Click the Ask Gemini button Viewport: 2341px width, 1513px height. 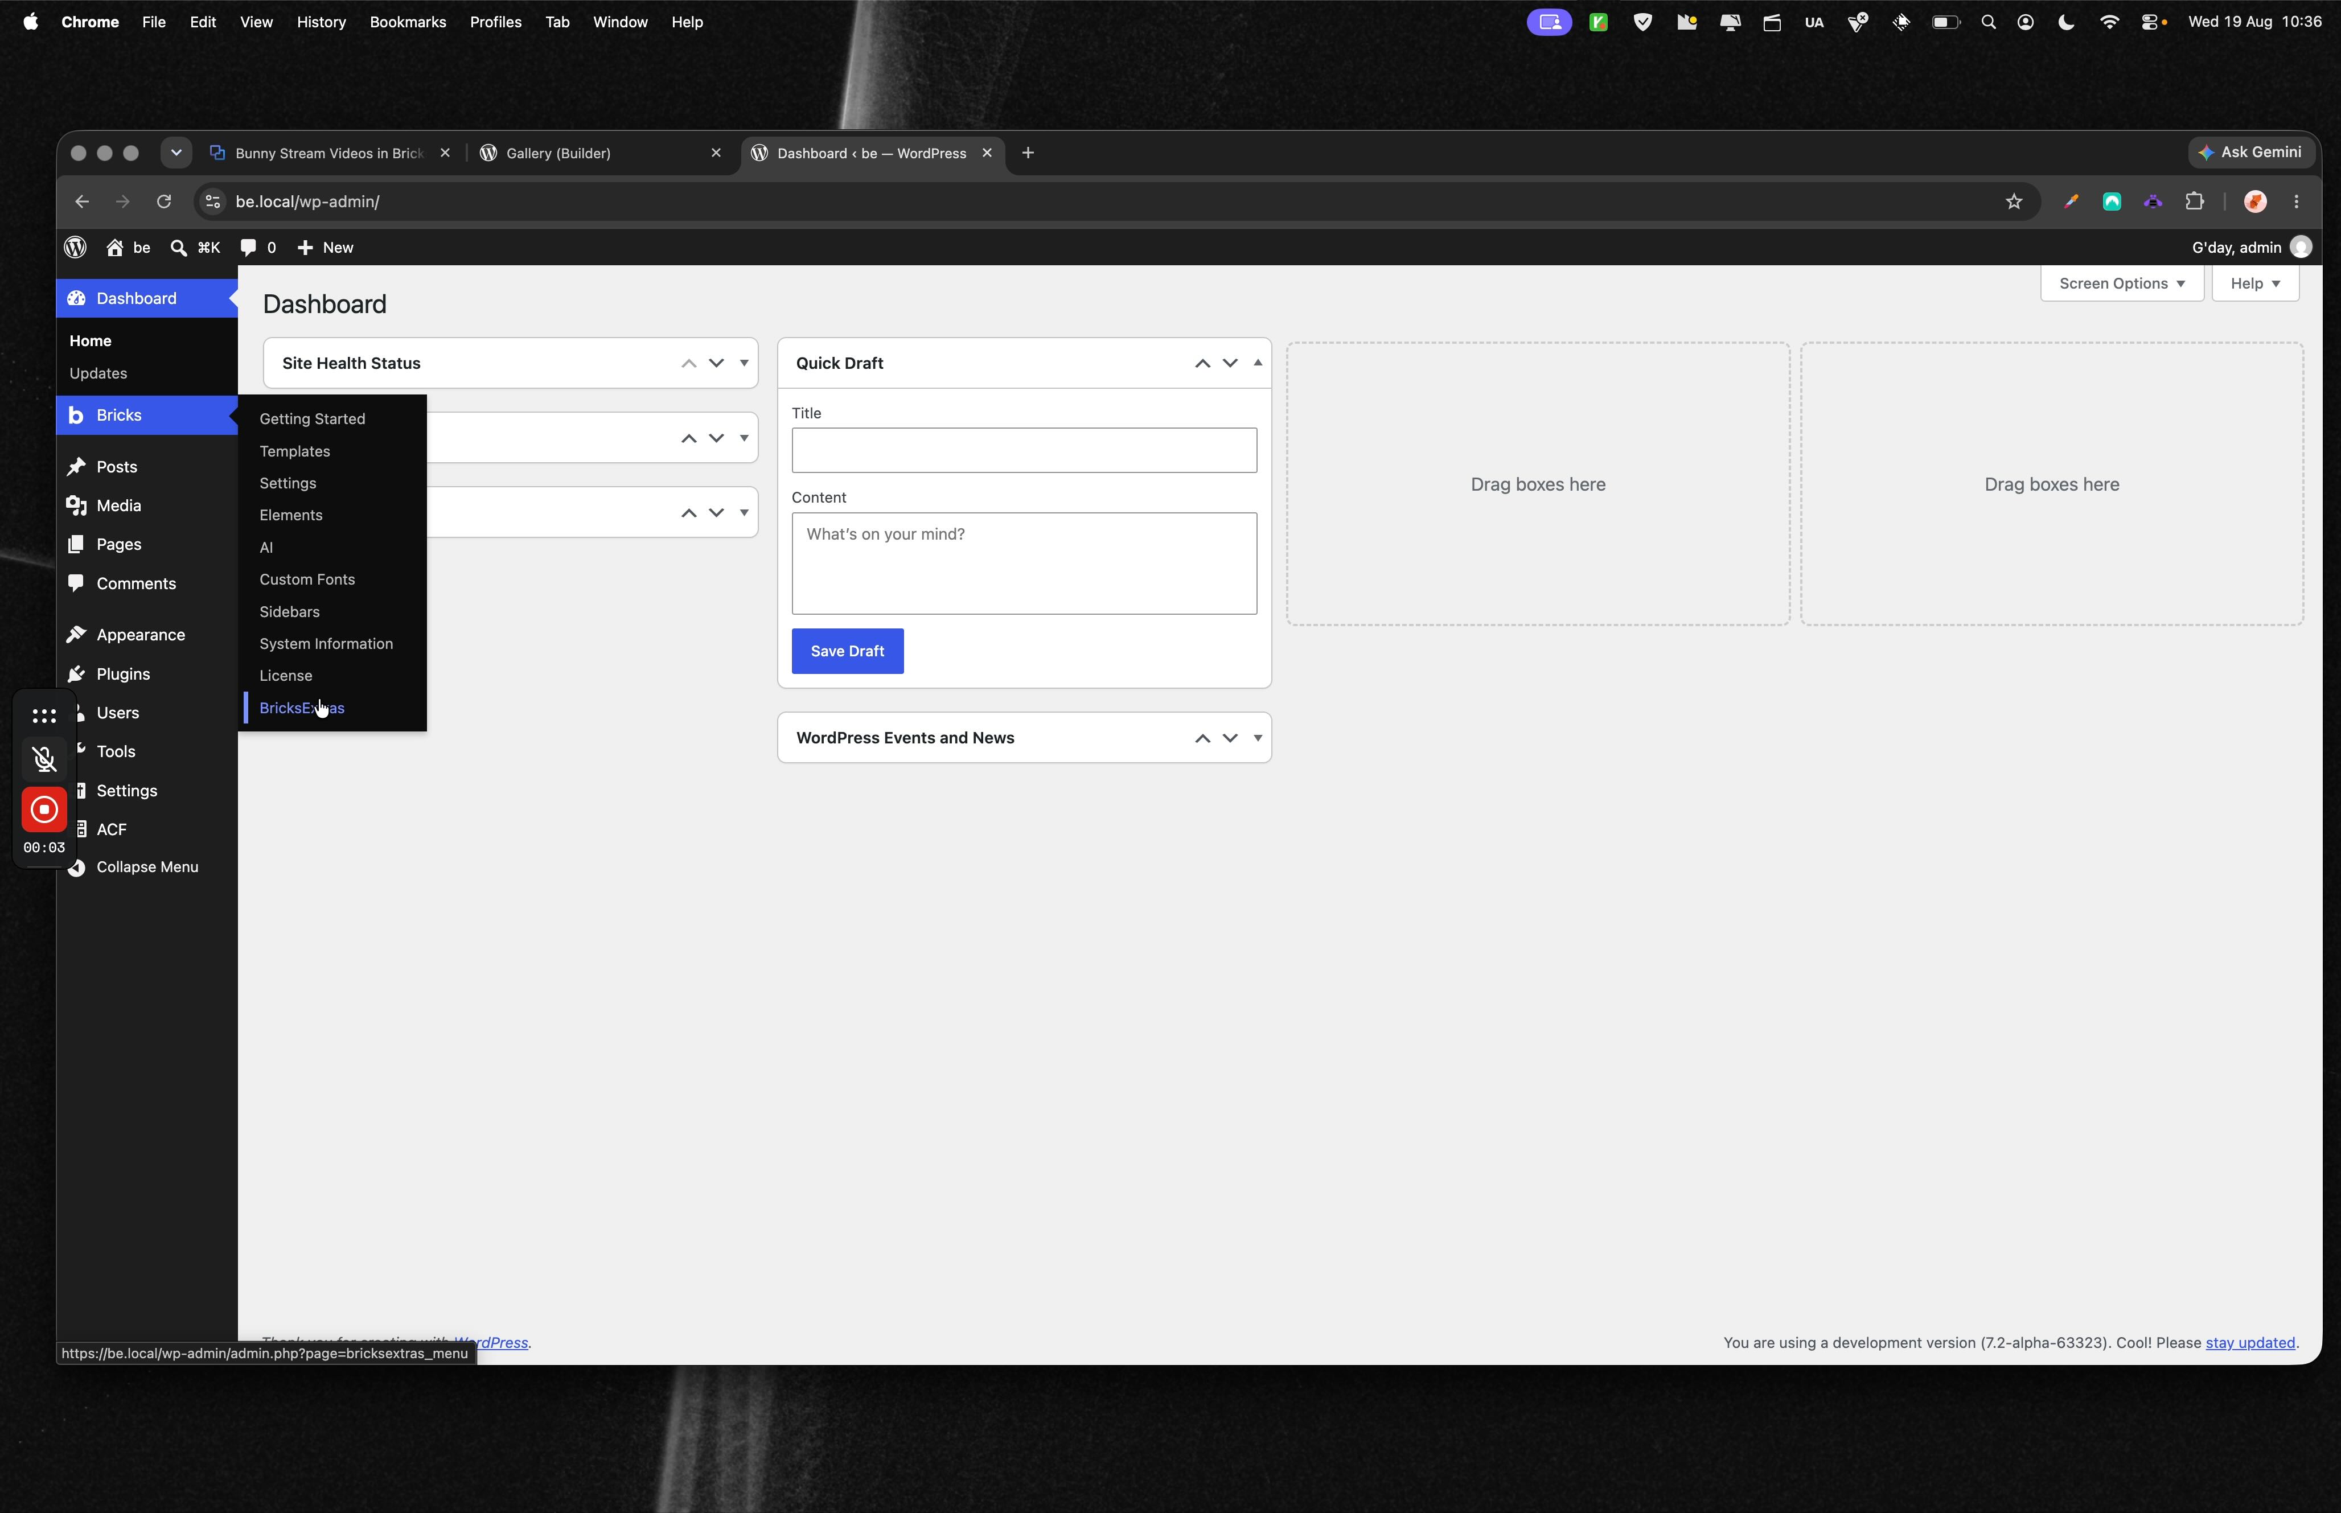[2250, 153]
